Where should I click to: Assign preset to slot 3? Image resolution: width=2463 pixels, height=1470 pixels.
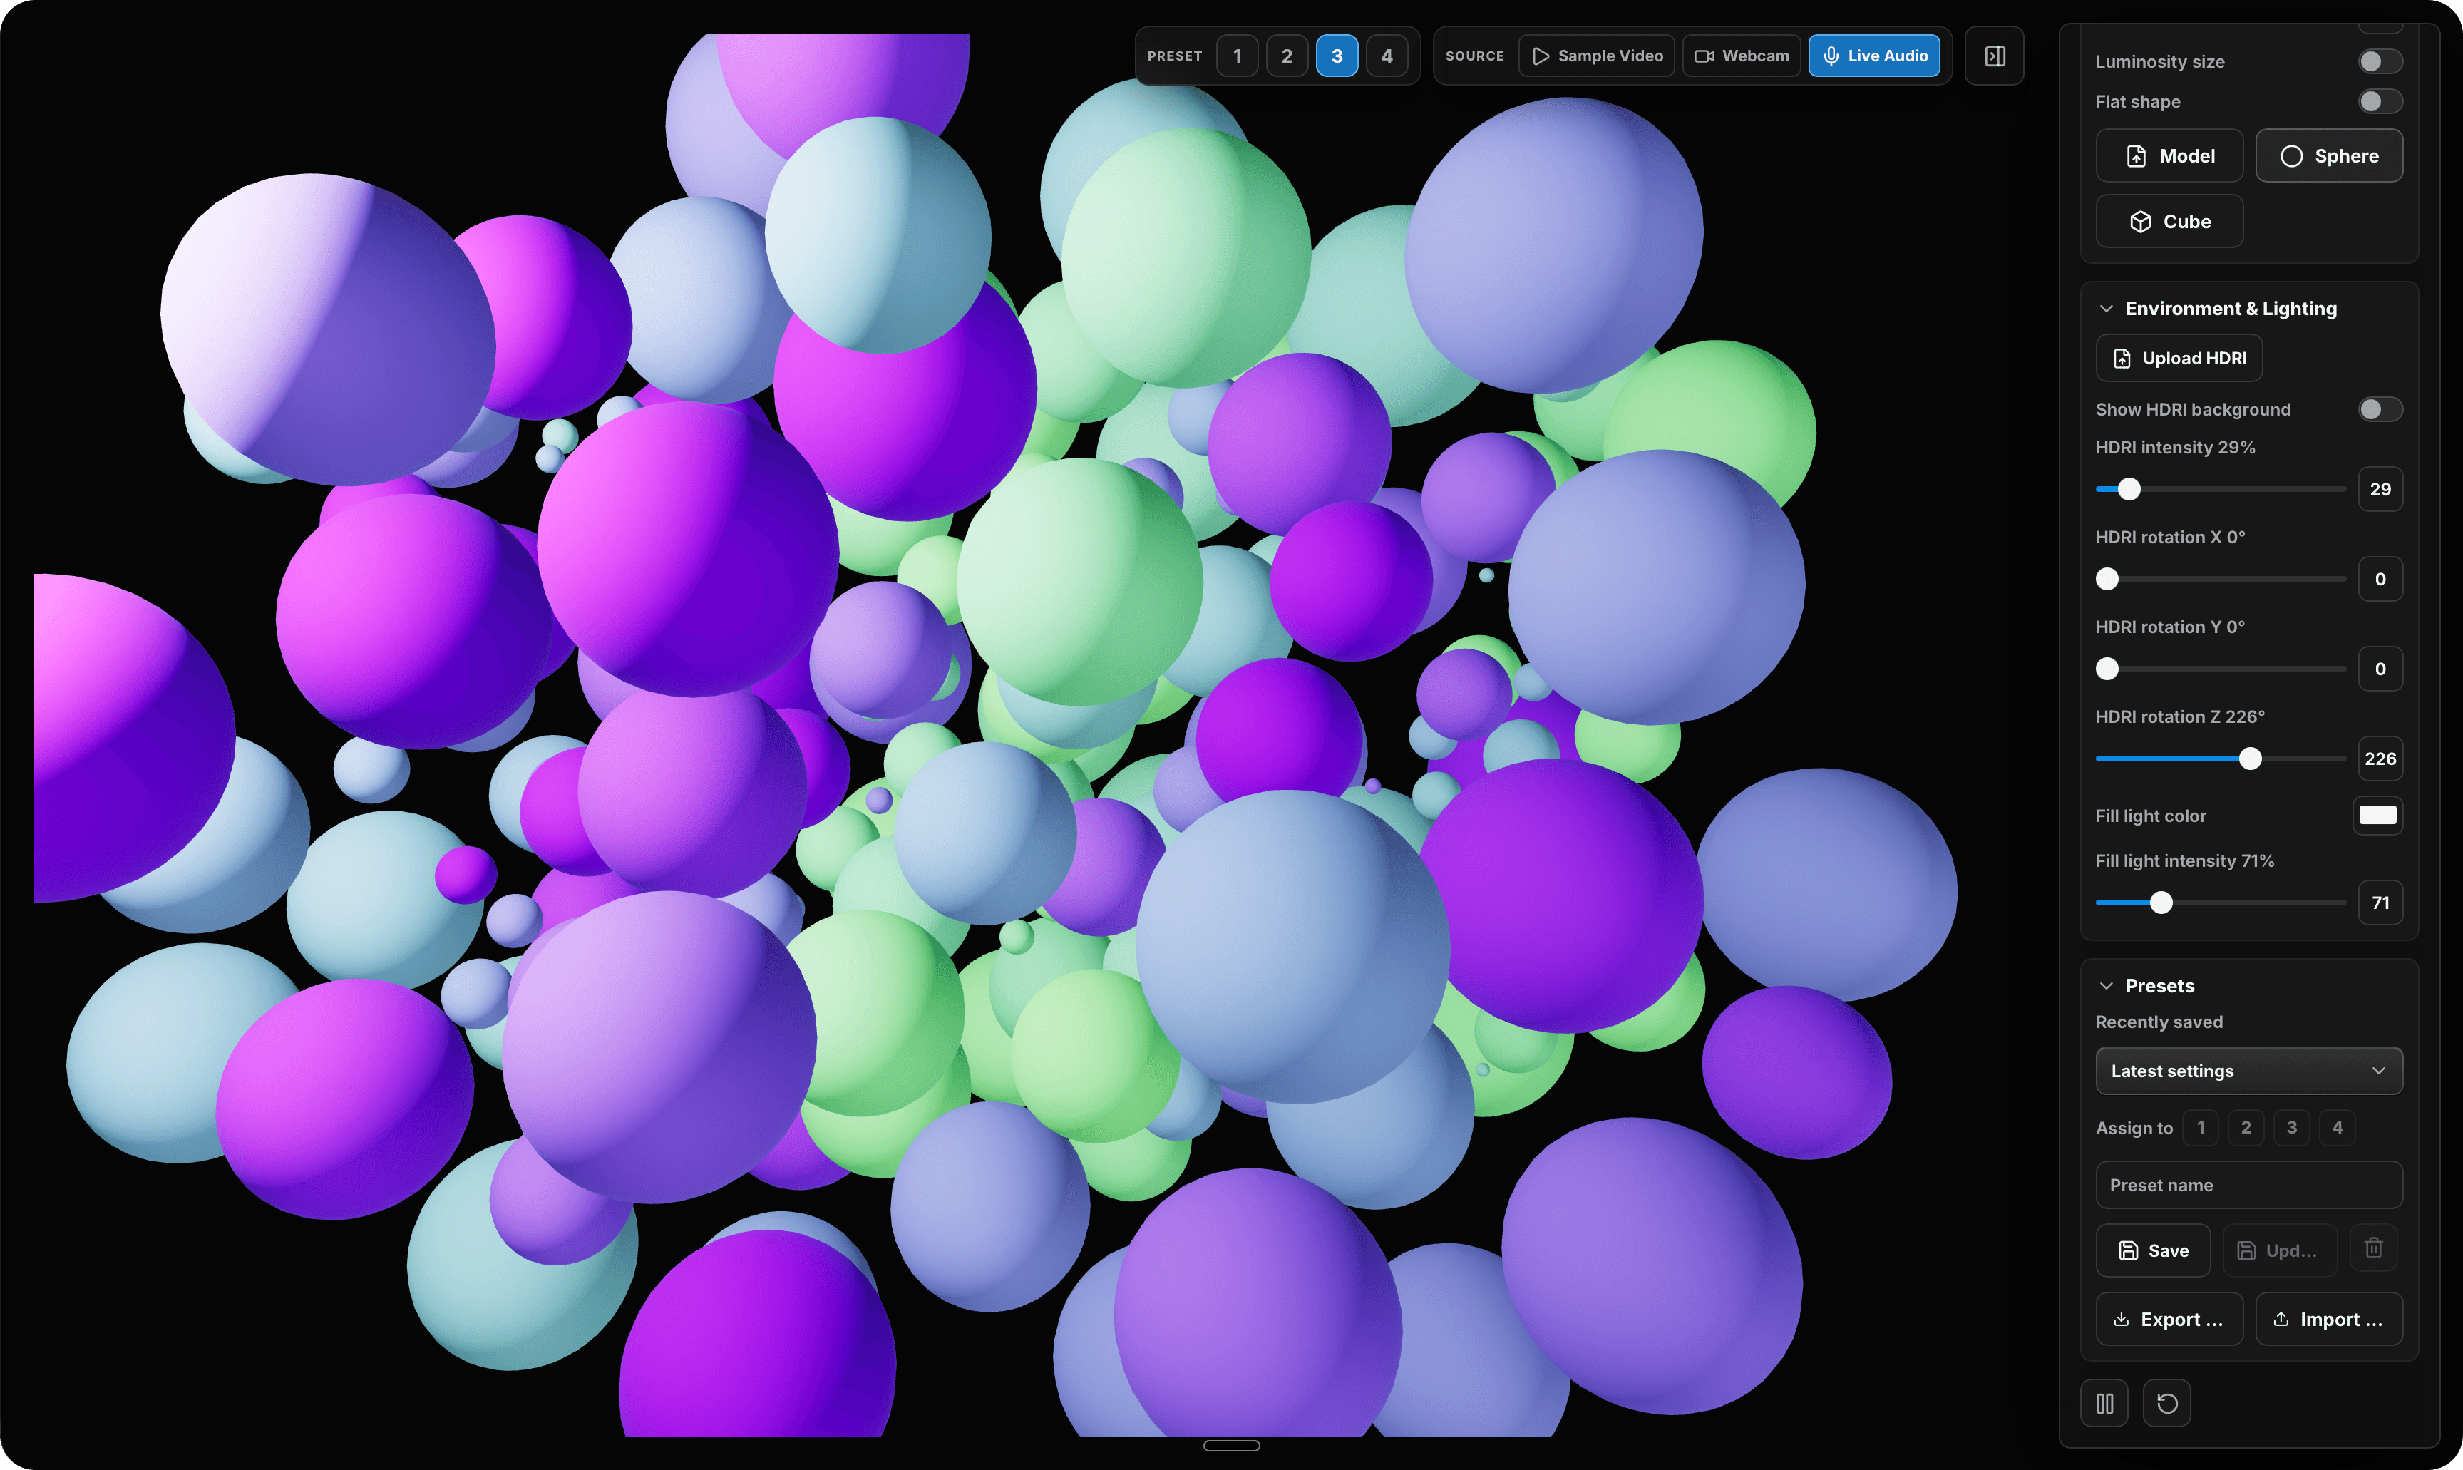[2292, 1127]
